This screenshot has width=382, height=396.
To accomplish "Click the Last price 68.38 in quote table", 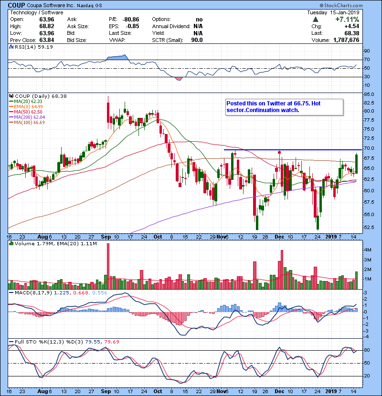I will 351,33.
